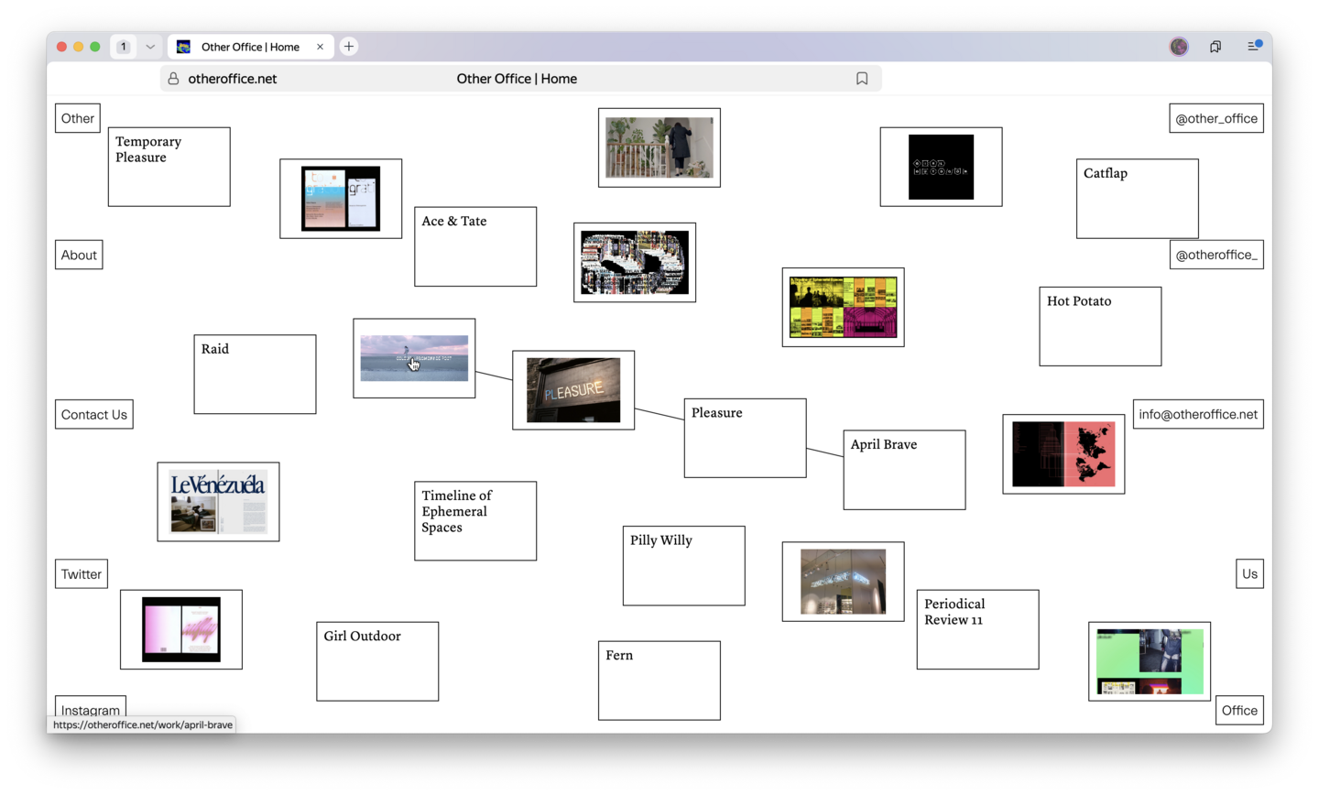Click the bookmarks collection icon

pos(1215,47)
